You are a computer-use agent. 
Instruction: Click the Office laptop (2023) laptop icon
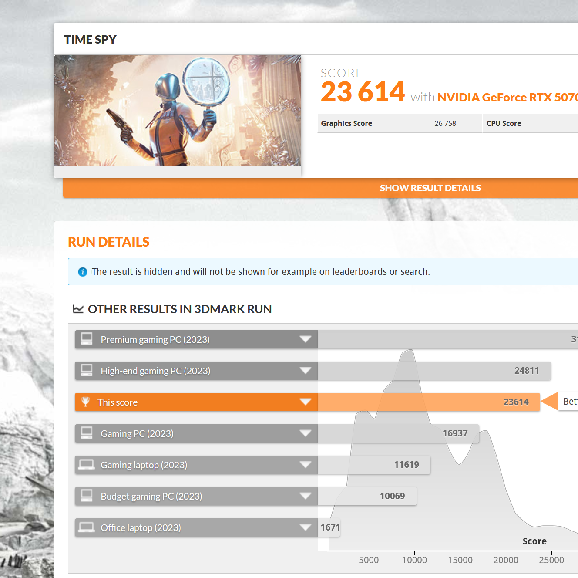point(87,527)
